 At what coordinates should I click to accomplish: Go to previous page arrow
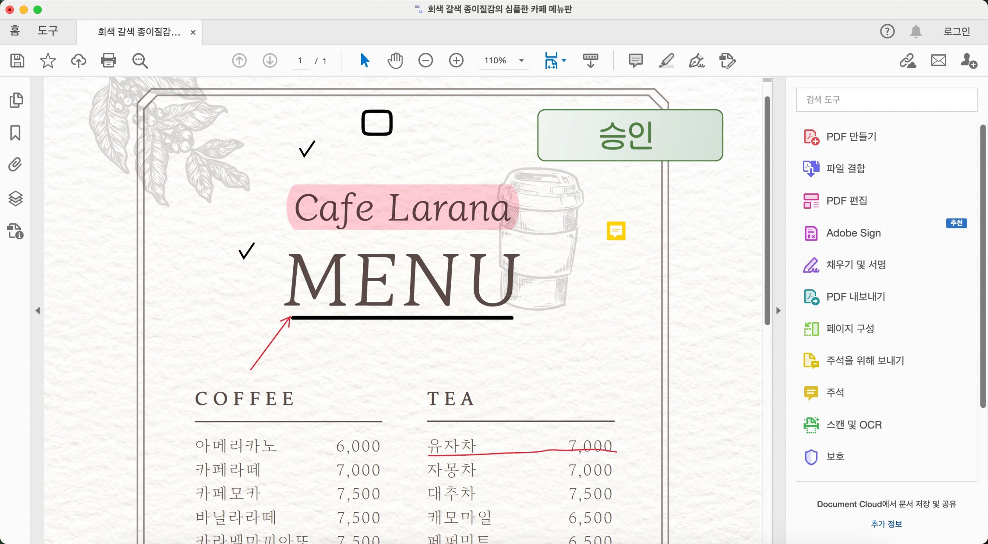point(239,61)
